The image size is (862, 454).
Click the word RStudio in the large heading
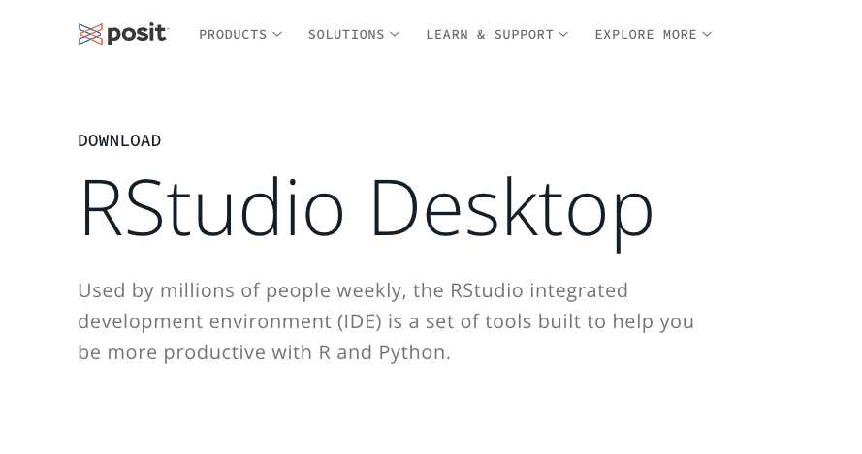click(x=211, y=208)
